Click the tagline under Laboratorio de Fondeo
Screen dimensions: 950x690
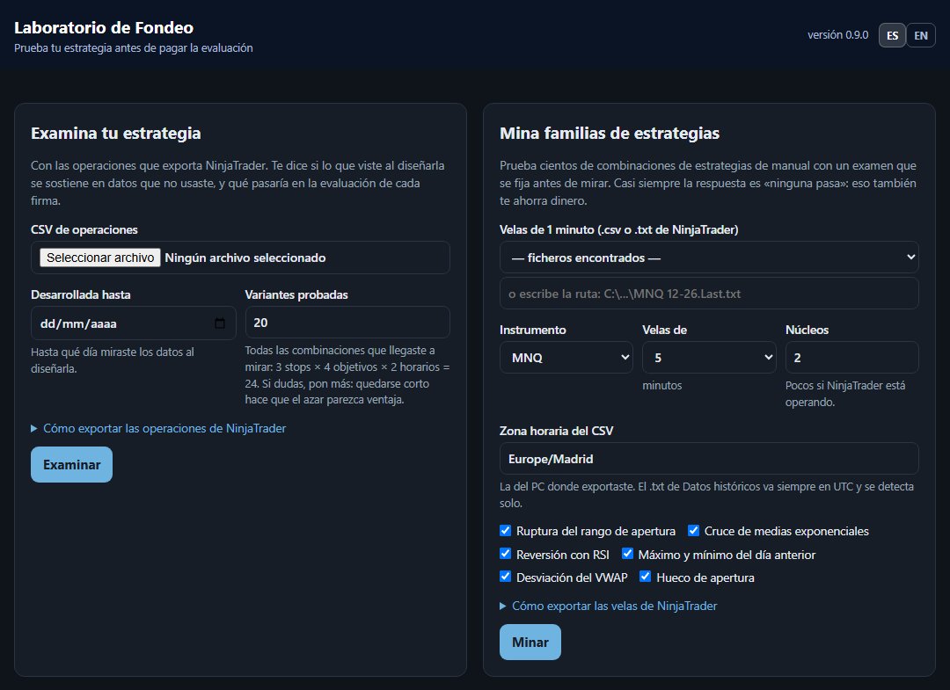pos(134,47)
